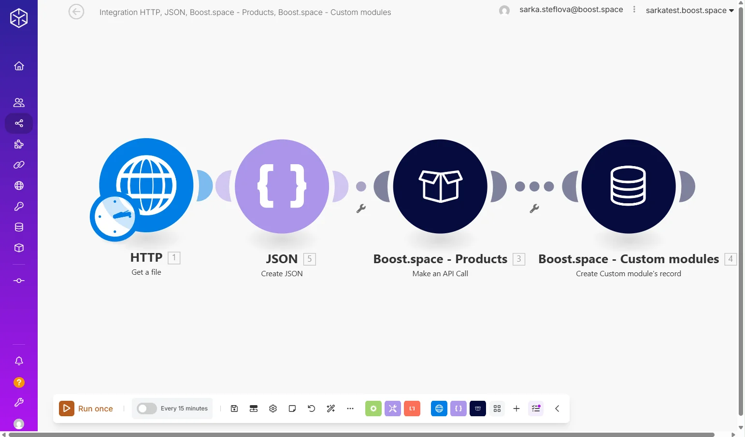The image size is (745, 437).
Task: Open the three-dots more menu in toolbar
Action: [350, 409]
